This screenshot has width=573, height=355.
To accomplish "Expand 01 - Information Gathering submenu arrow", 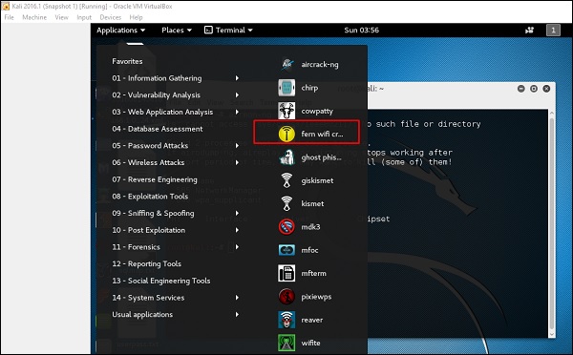I will coord(237,78).
